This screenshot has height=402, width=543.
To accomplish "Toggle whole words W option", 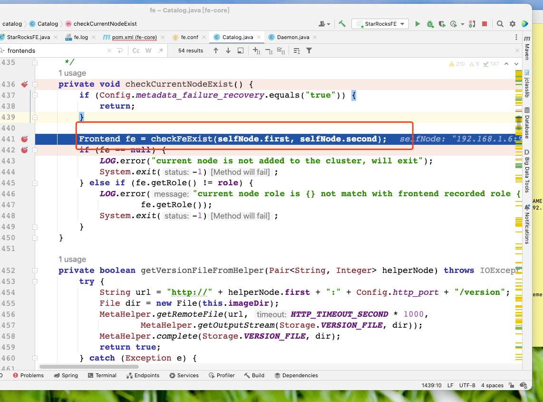I will pyautogui.click(x=148, y=50).
